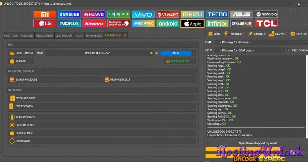The image size is (308, 162).
Task: Click the Select RAMDISK button
Action: click(x=21, y=53)
